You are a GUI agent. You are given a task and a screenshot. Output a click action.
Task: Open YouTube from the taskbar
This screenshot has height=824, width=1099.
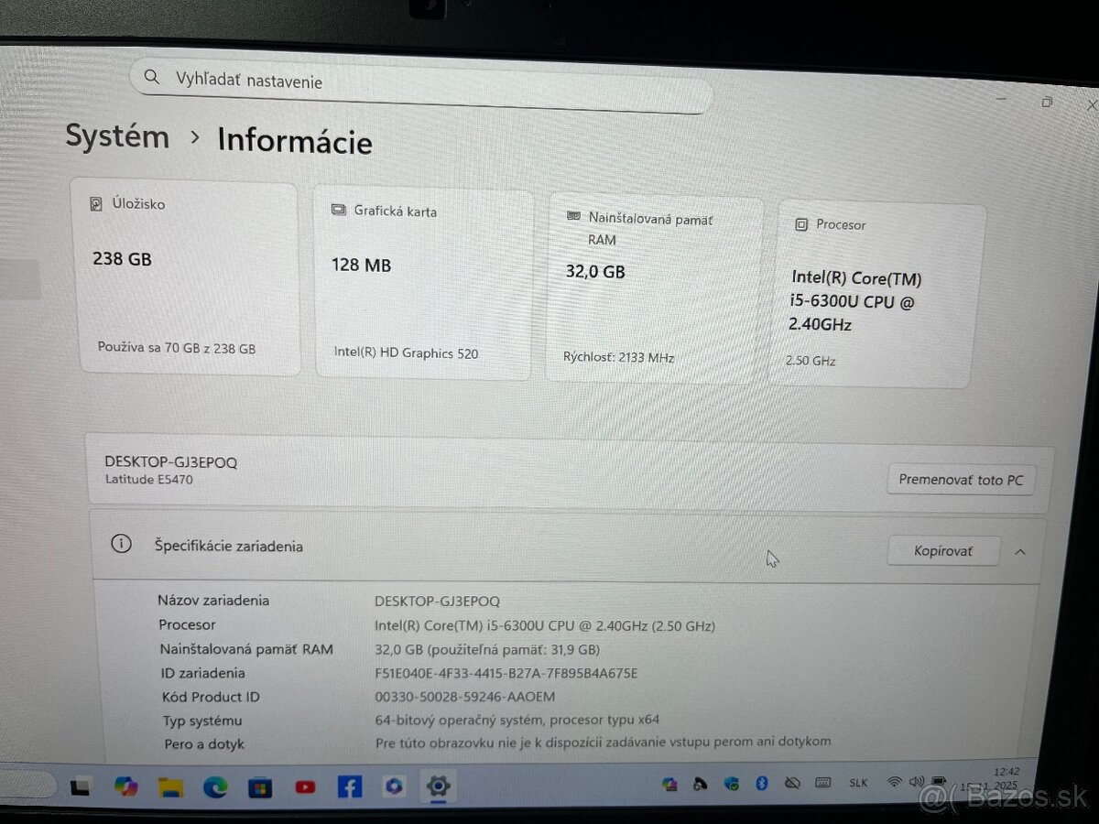[304, 786]
